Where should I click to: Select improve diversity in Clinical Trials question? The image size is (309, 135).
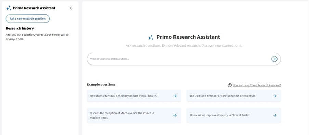pos(234,115)
